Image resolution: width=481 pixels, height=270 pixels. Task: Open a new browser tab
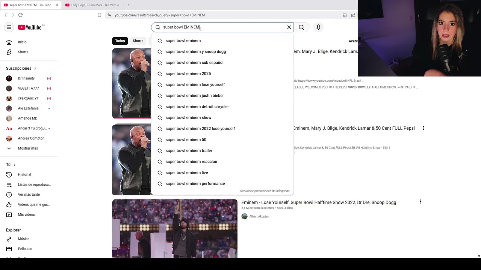click(x=128, y=5)
